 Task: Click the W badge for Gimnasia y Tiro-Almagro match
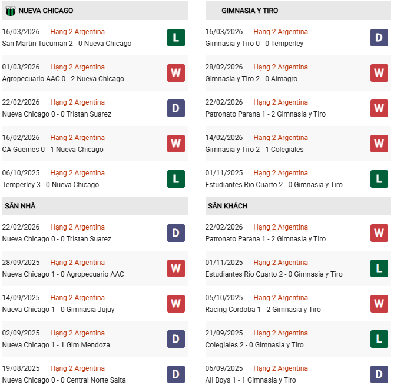(379, 73)
